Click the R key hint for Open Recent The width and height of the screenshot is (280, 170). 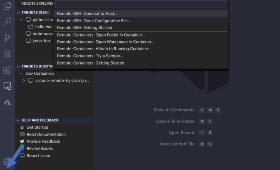[210, 133]
